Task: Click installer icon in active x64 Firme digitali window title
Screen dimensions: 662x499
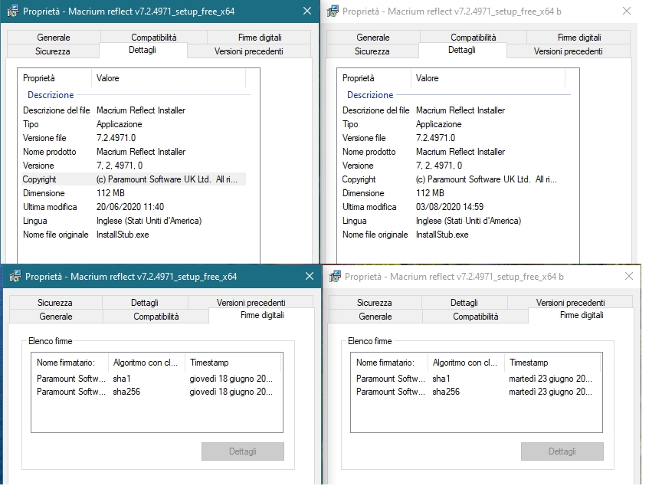Action: [15, 277]
